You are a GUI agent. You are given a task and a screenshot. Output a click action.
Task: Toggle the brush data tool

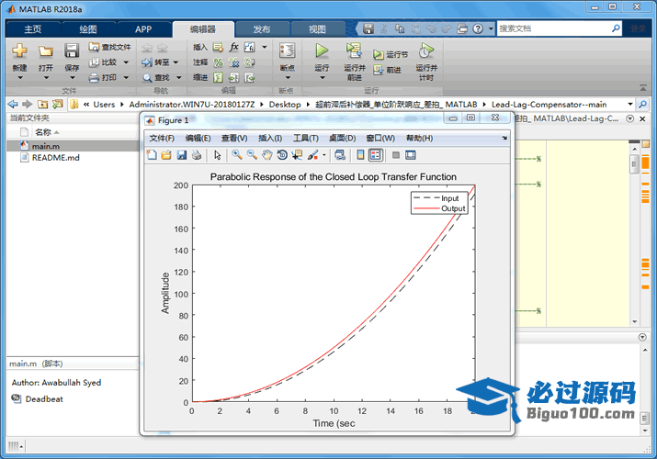312,155
